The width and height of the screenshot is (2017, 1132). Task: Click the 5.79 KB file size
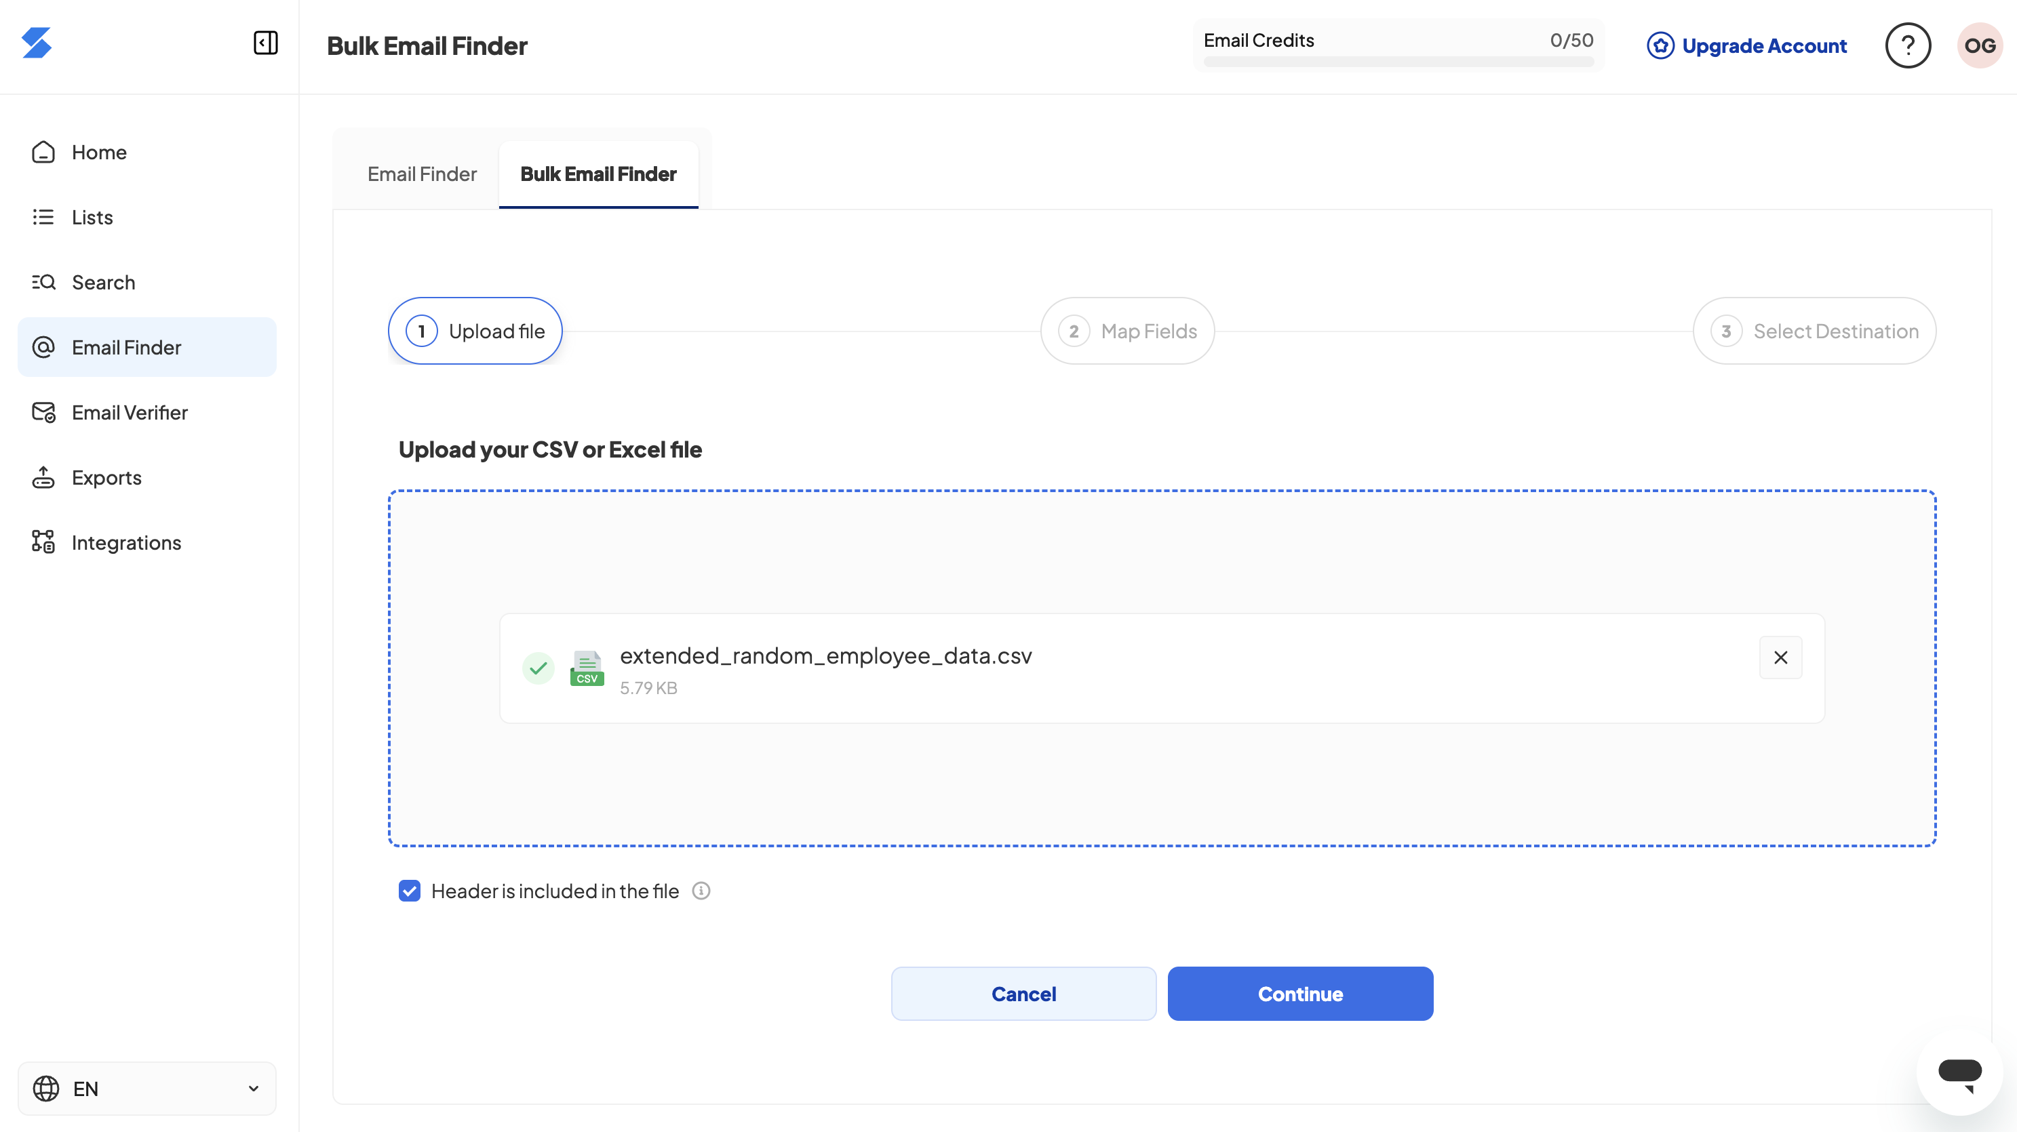pyautogui.click(x=648, y=687)
